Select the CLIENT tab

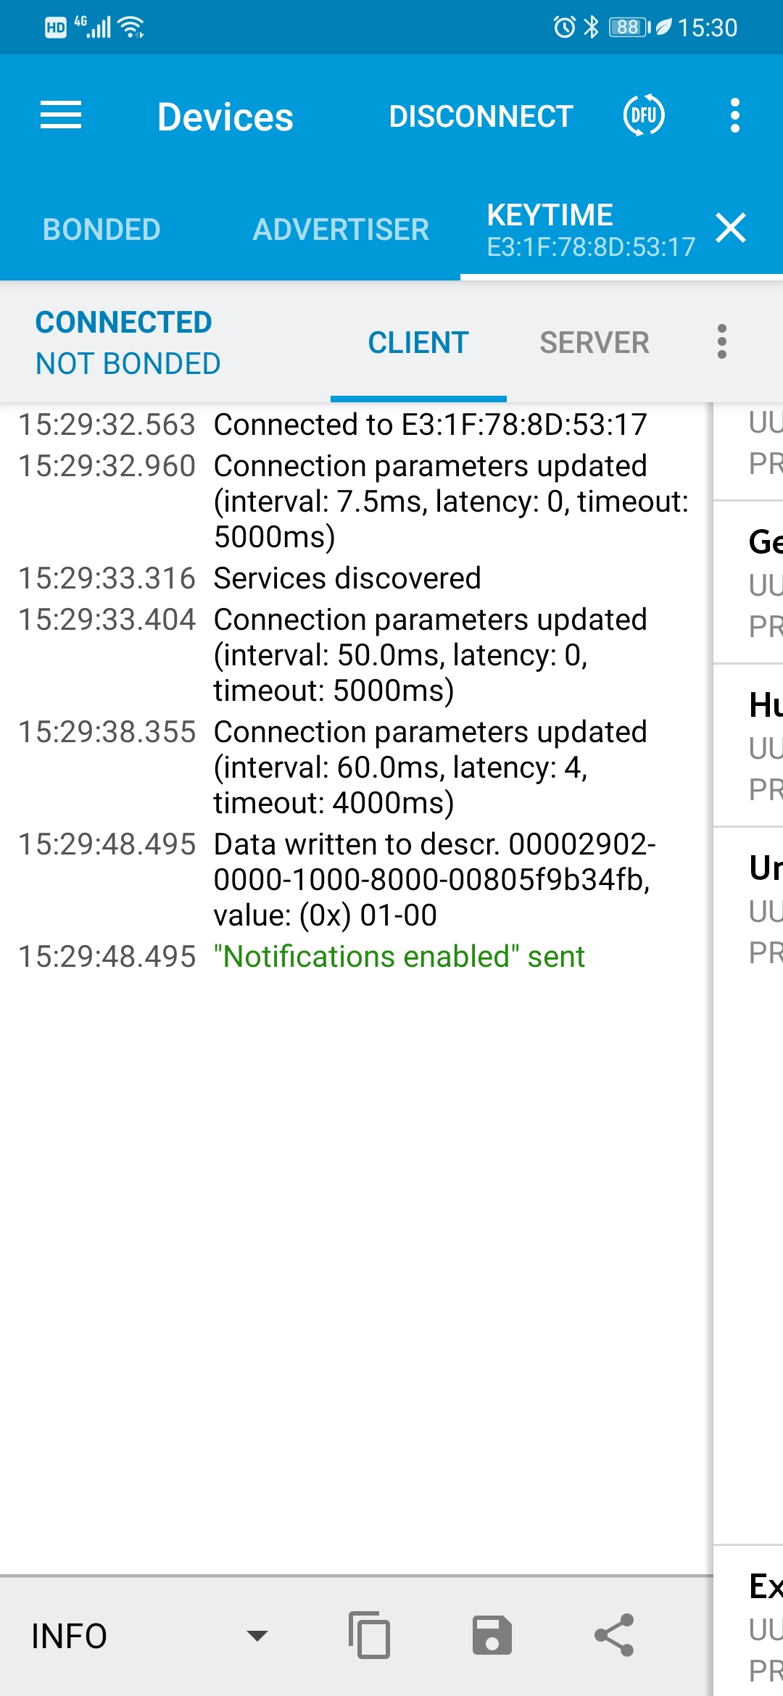(418, 343)
